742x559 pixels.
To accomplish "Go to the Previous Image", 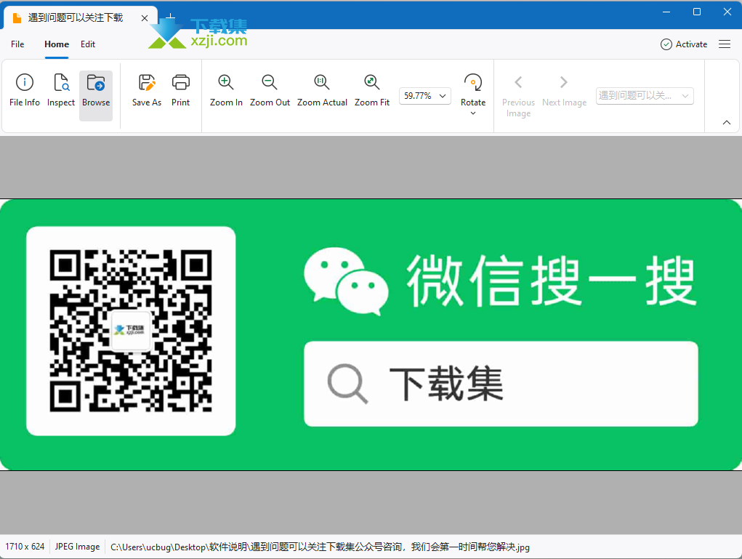I will coord(518,96).
